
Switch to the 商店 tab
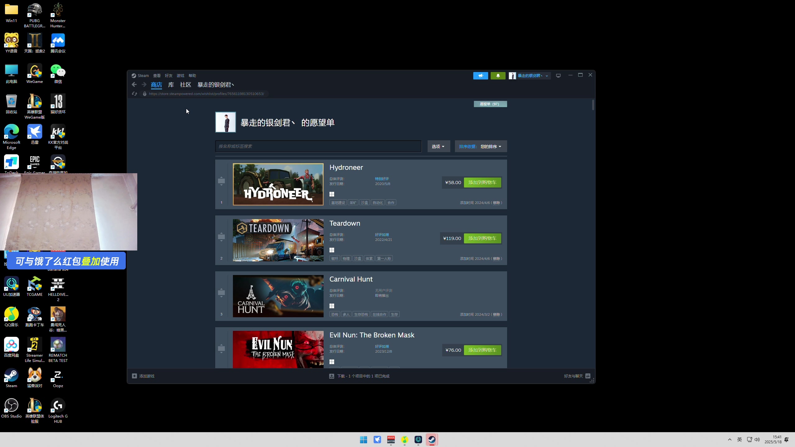tap(157, 85)
